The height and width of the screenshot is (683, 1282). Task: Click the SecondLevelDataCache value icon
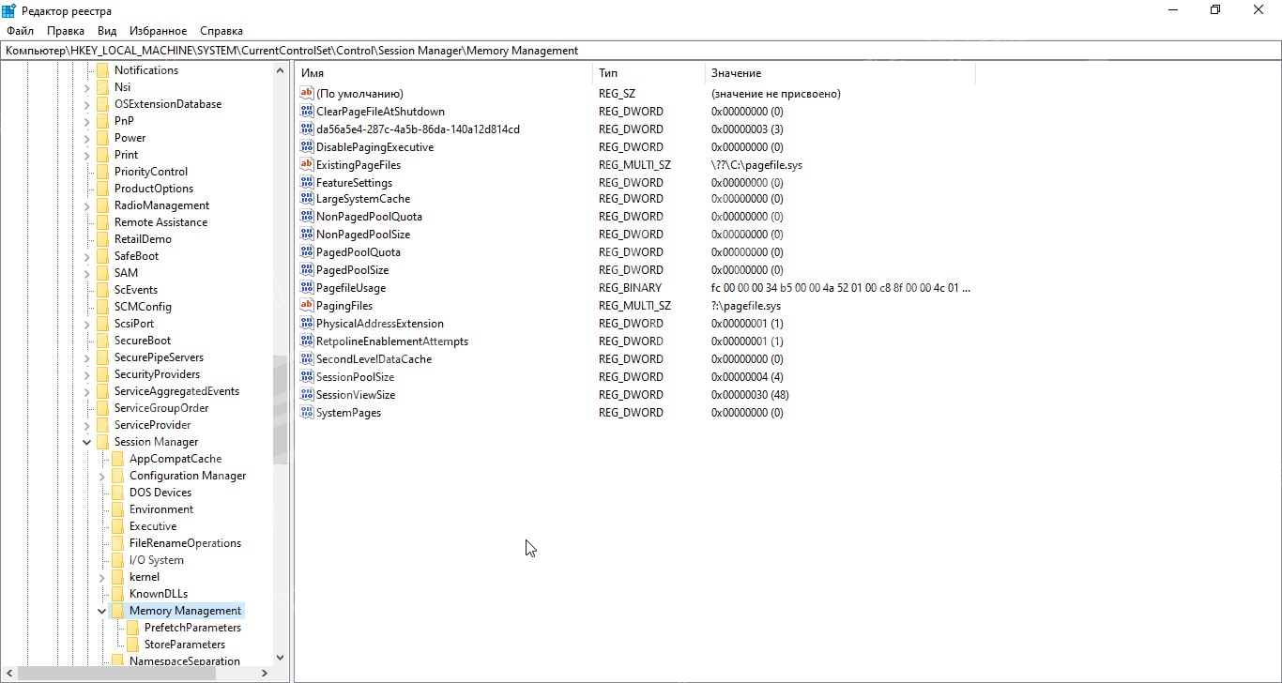click(x=306, y=359)
